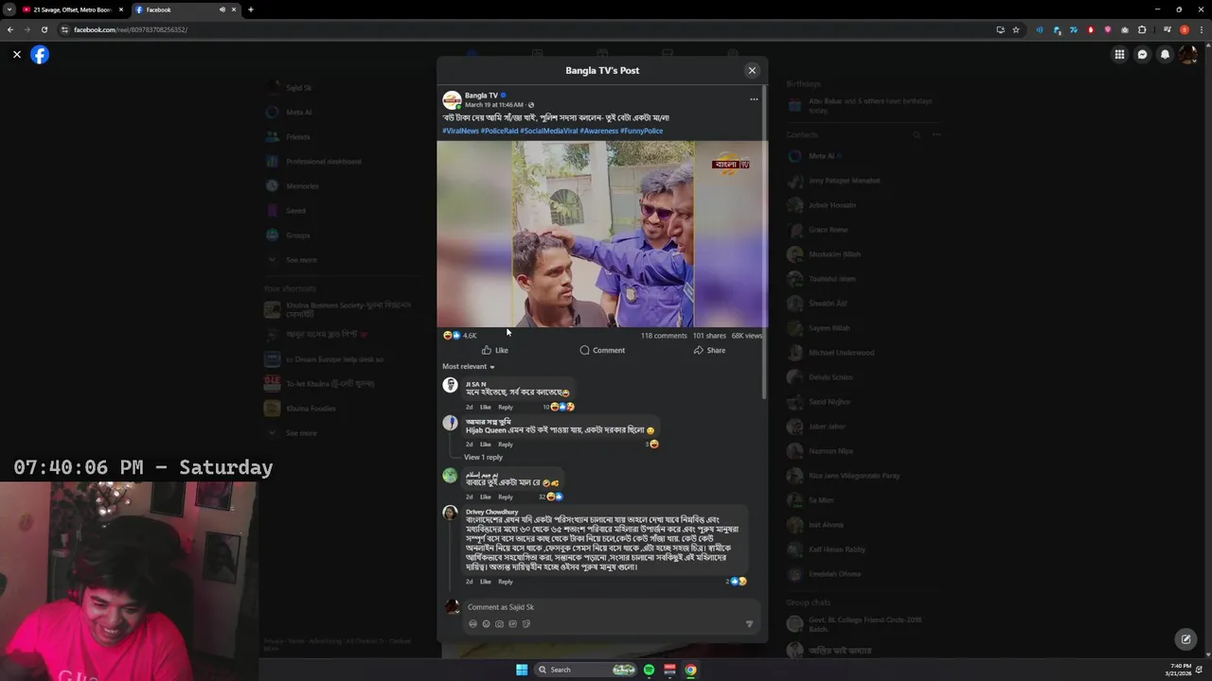Like the JI SA N comment
Viewport: 1212px width, 681px height.
pos(485,408)
